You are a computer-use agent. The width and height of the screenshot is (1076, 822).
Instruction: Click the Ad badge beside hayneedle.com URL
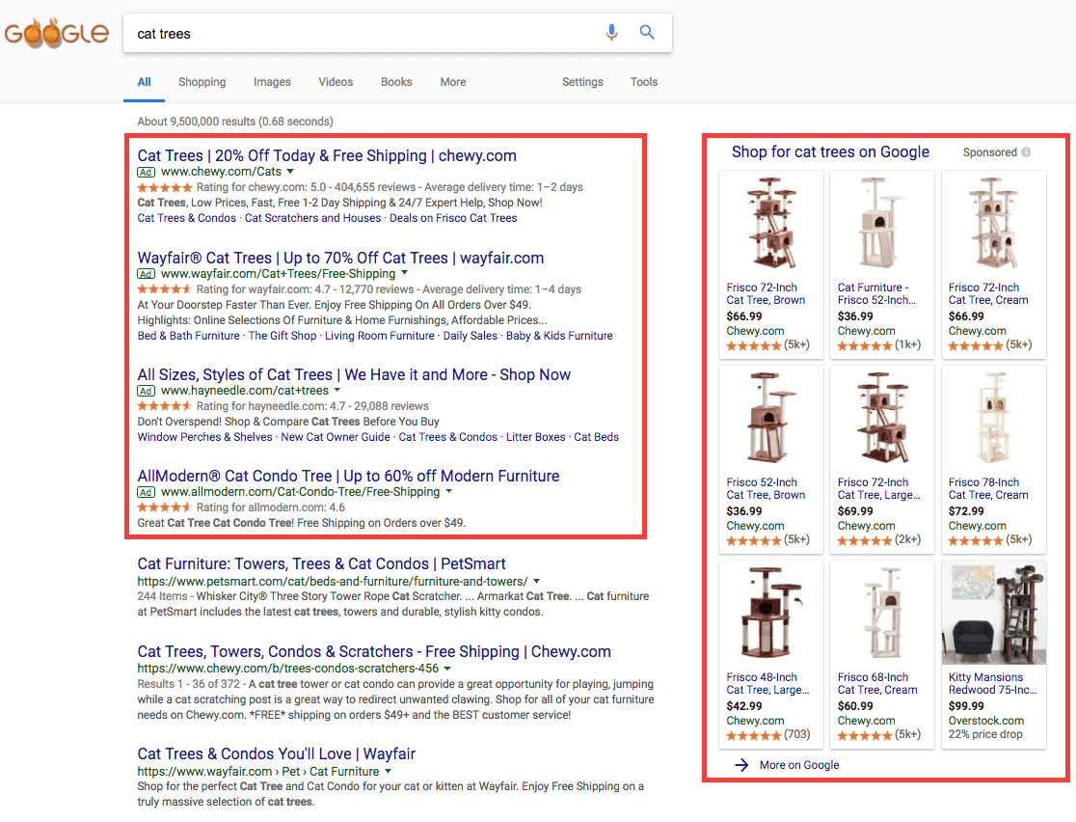click(x=146, y=391)
